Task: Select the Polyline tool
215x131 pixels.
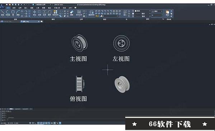Action: point(8,13)
